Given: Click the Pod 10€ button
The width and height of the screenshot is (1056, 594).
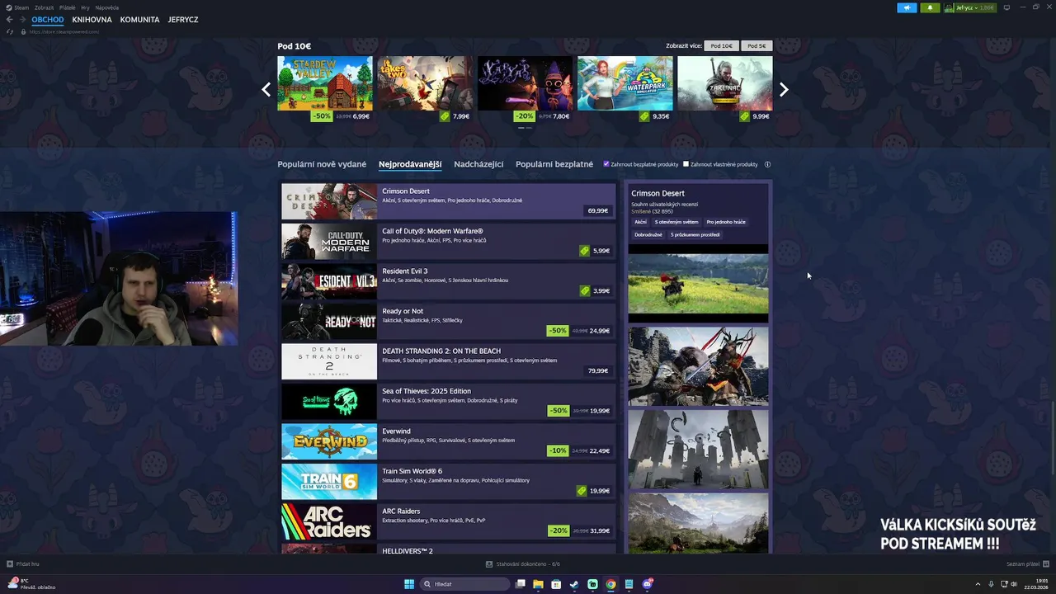Looking at the screenshot, I should [x=721, y=46].
